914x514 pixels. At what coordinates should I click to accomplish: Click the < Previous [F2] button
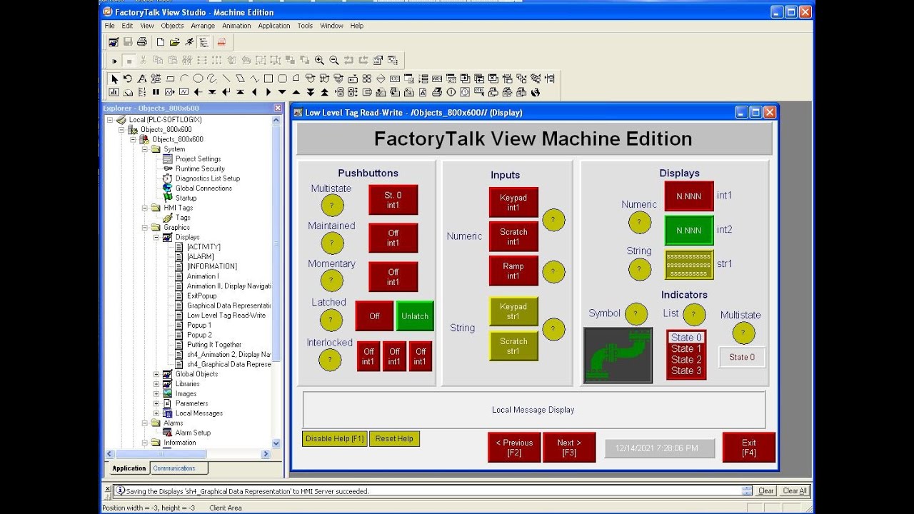514,448
